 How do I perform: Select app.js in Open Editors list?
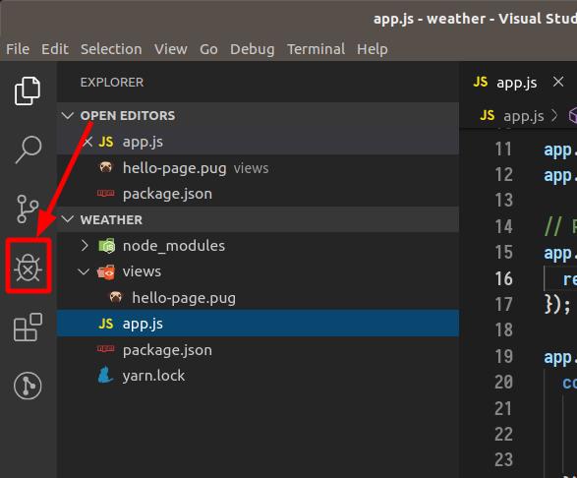(258, 142)
